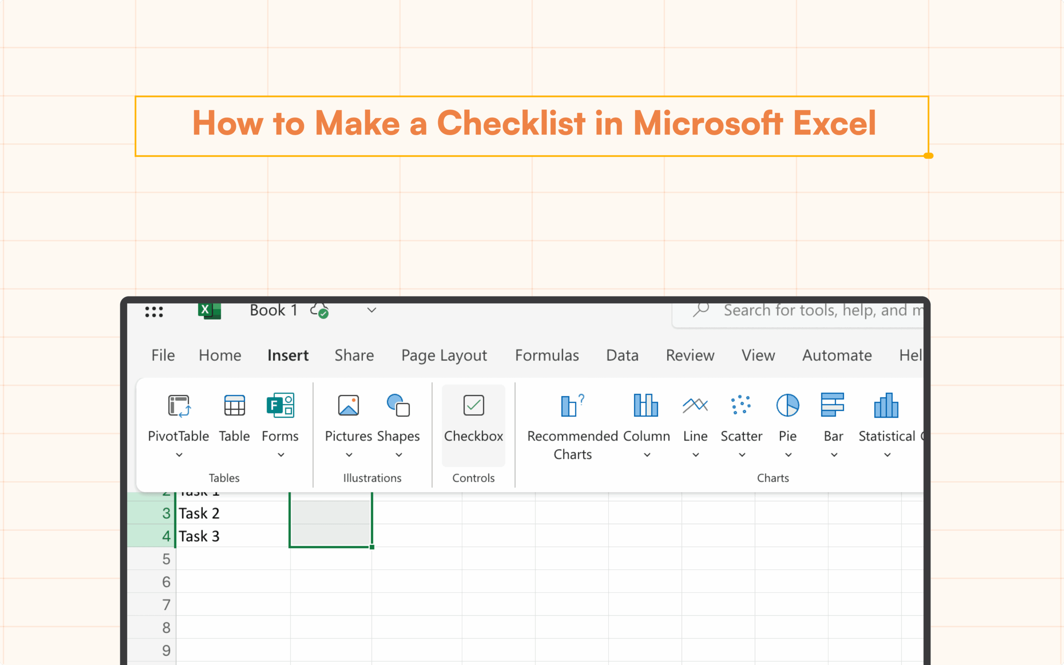The image size is (1064, 665).
Task: Open the Share tab
Action: pyautogui.click(x=354, y=355)
